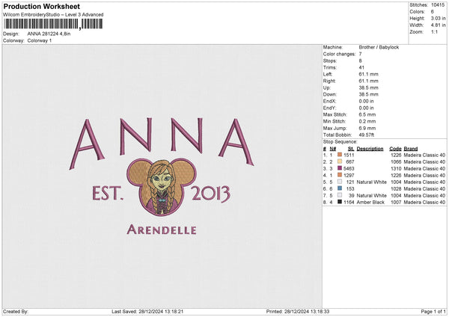Click the 'Production Worksheet' heading

coord(41,6)
